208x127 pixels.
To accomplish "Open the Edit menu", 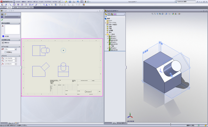I will click(x=24, y=2).
